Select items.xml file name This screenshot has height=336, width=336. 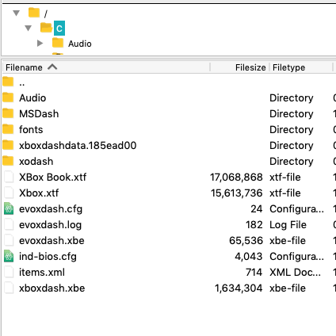coord(42,273)
